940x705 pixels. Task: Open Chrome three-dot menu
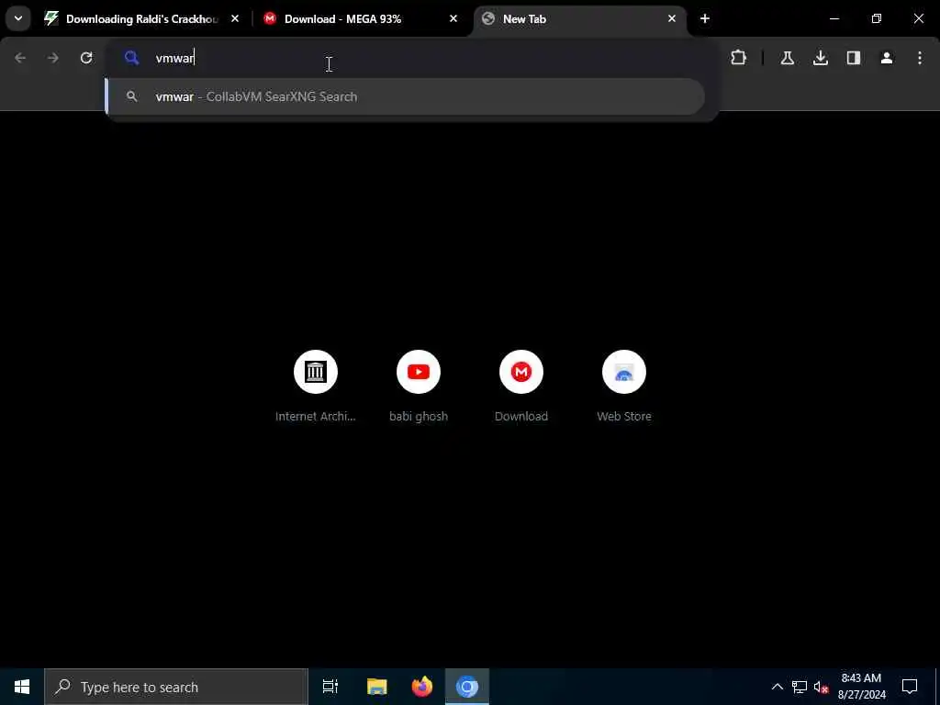[920, 58]
